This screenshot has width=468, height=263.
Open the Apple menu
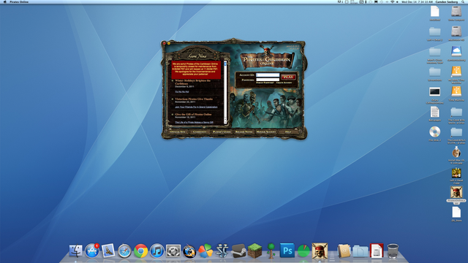click(x=4, y=1)
